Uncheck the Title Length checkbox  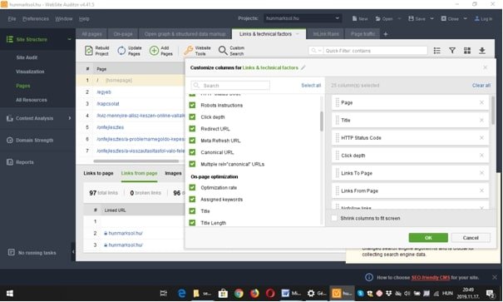[193, 223]
